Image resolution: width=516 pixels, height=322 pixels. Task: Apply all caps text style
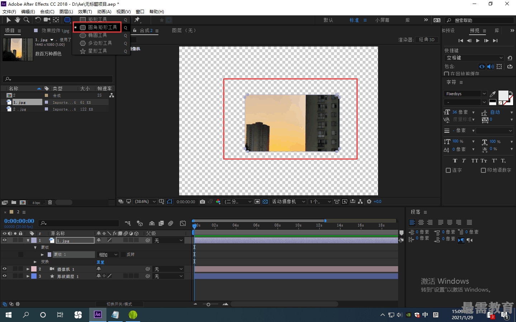click(x=474, y=161)
